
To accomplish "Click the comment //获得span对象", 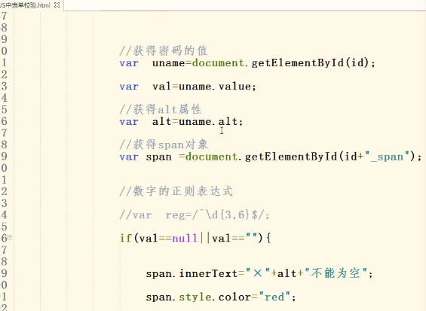I will (164, 145).
